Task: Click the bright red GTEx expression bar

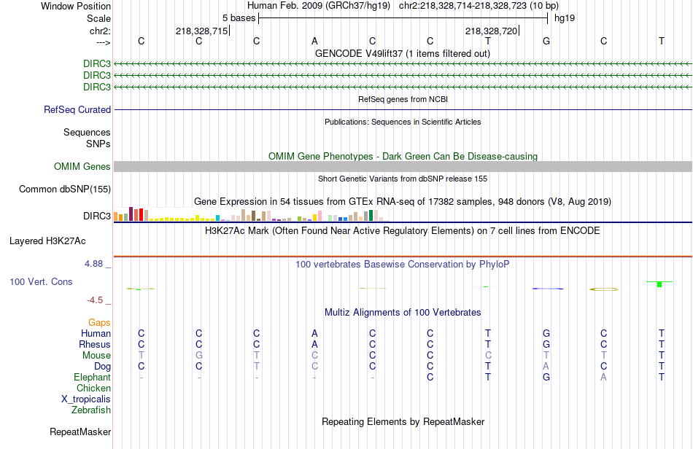Action: pos(141,214)
